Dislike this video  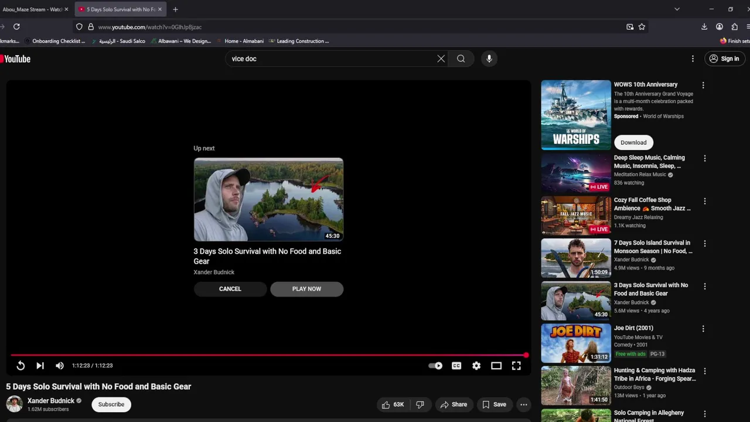coord(420,404)
